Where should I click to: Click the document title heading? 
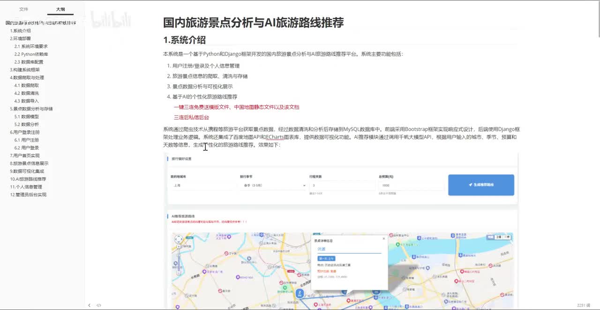pos(253,22)
